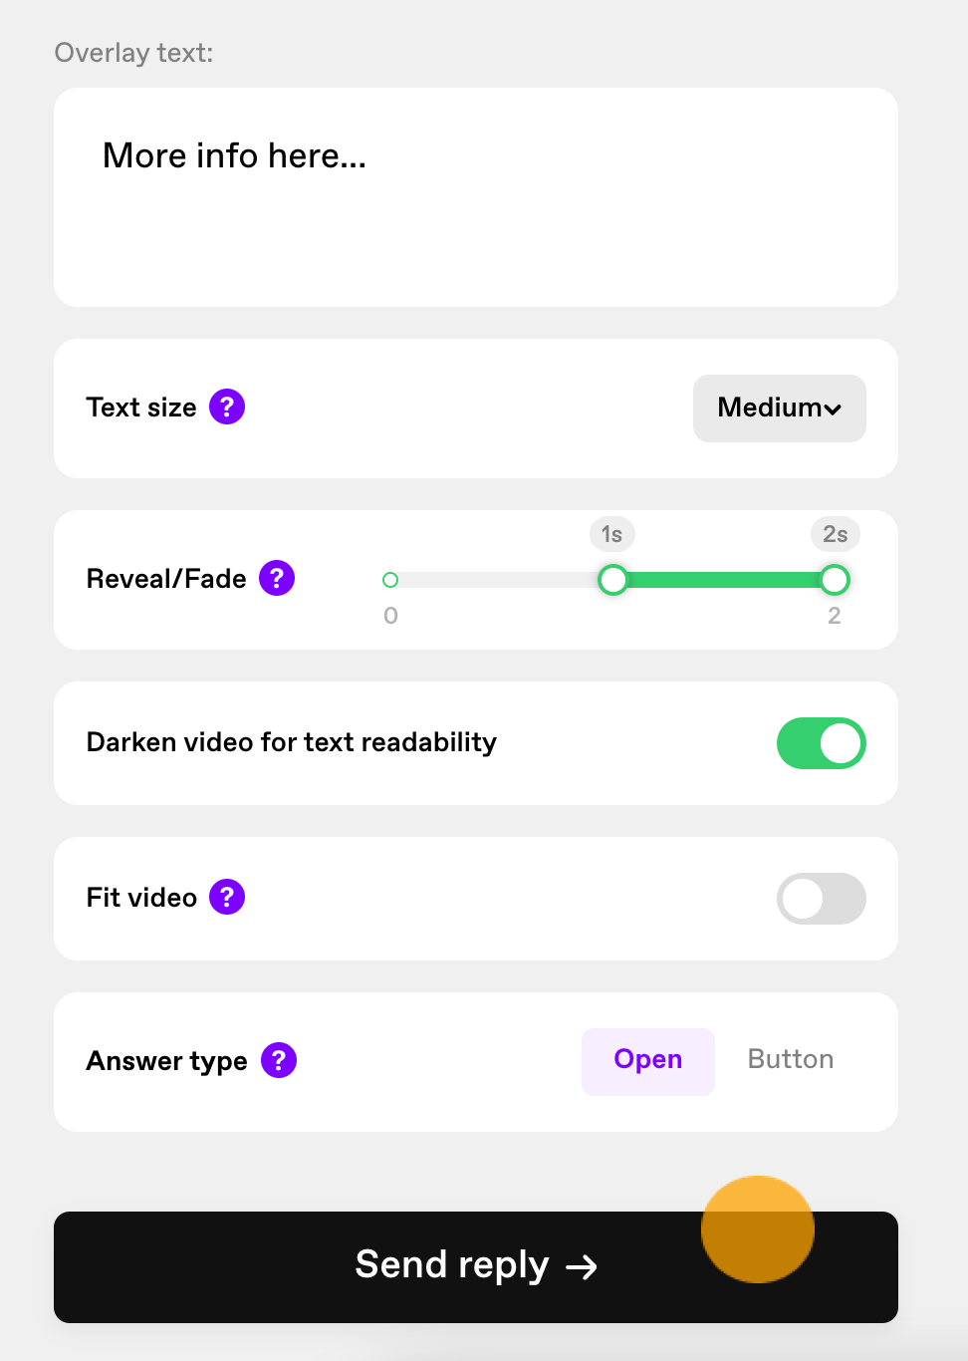Show the Answer type help icon
The width and height of the screenshot is (968, 1361).
click(279, 1060)
